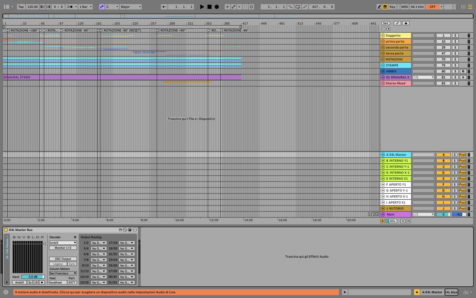Switch to Session view bars icon
The image size is (476, 298).
463,7
